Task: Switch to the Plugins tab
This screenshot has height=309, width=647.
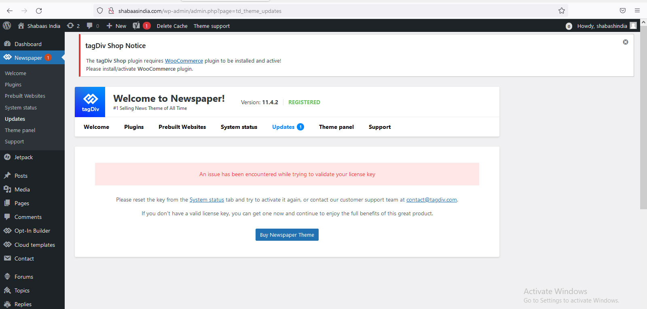Action: click(134, 127)
